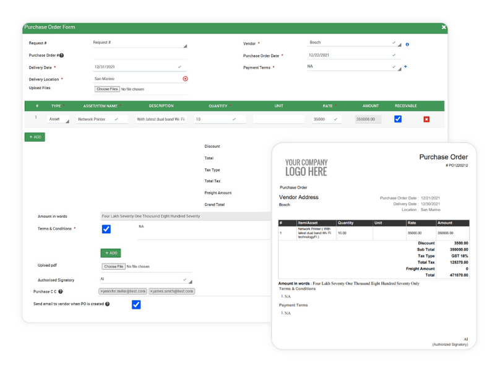Screen dimensions: 495x370
Task: Click the vendor info icon next to Bosch
Action: point(407,45)
